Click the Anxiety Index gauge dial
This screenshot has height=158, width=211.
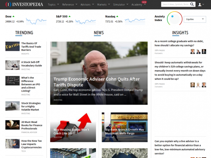coord(174,19)
